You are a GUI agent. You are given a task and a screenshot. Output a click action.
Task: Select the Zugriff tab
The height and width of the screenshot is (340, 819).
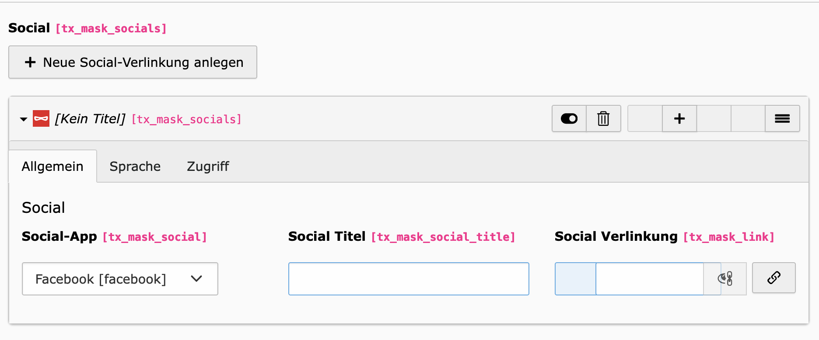(x=208, y=167)
